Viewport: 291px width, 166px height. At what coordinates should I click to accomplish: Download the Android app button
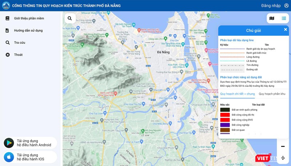tap(33, 143)
